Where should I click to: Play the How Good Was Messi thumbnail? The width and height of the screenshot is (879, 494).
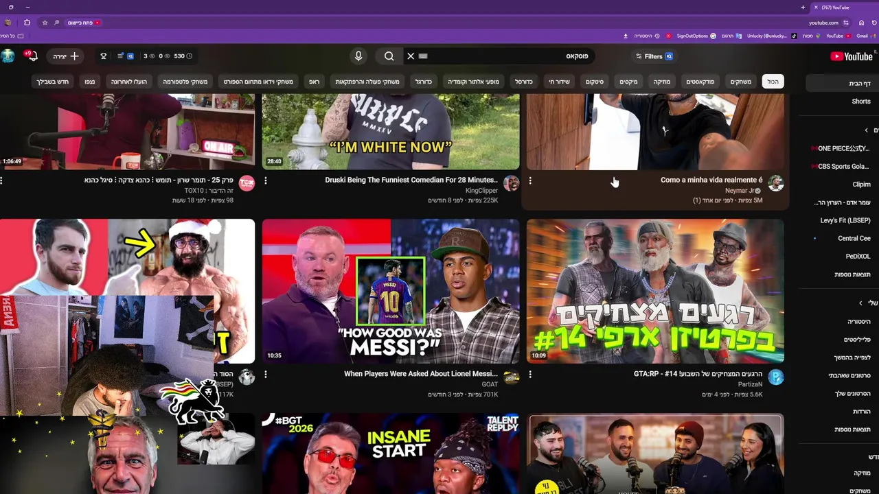(x=391, y=291)
